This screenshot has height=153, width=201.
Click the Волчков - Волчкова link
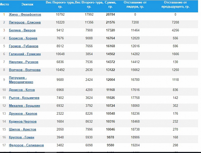pos(25,70)
